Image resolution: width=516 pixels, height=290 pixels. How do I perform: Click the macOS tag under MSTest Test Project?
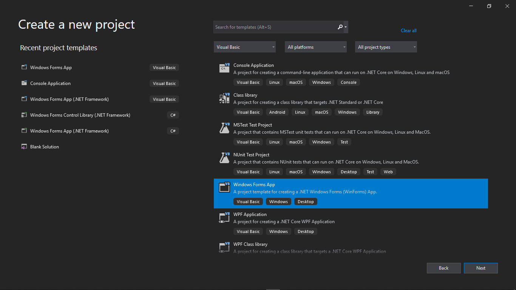coord(296,142)
